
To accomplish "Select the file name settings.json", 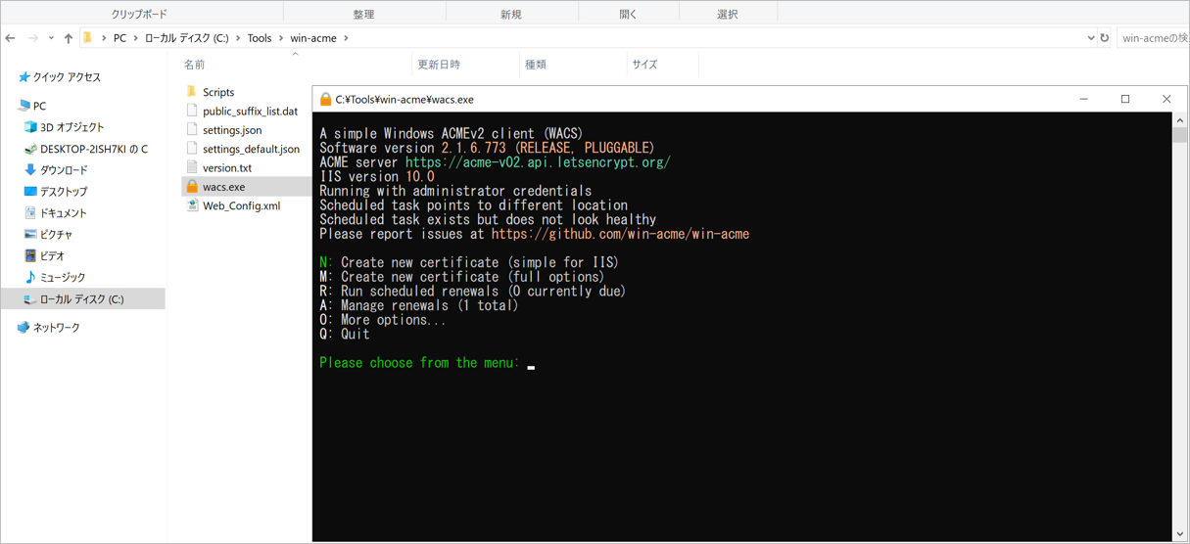I will point(232,129).
